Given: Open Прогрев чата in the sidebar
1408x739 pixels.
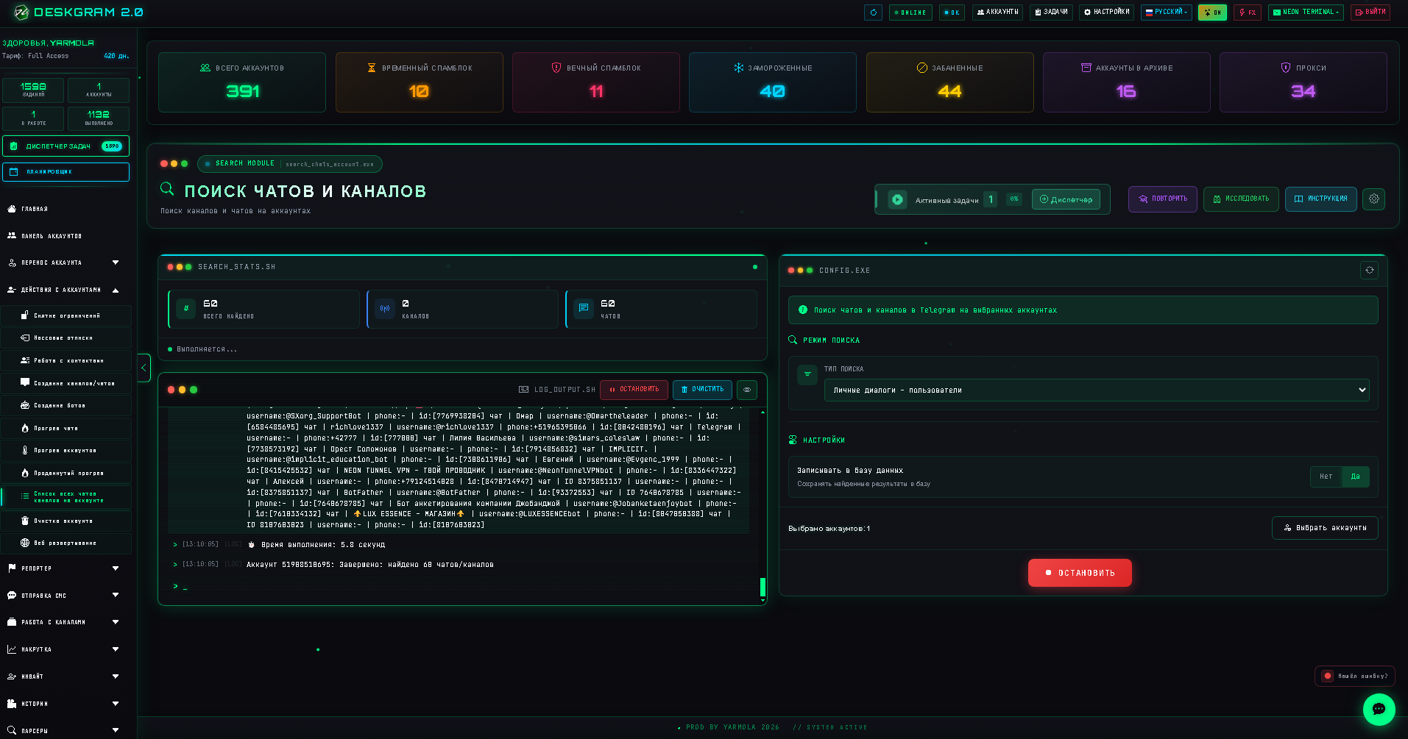Looking at the screenshot, I should click(66, 428).
